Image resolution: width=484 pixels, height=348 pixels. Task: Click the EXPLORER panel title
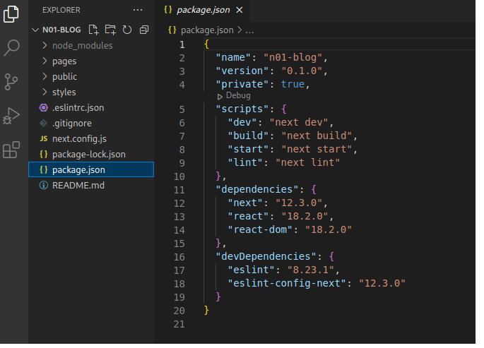pyautogui.click(x=61, y=10)
